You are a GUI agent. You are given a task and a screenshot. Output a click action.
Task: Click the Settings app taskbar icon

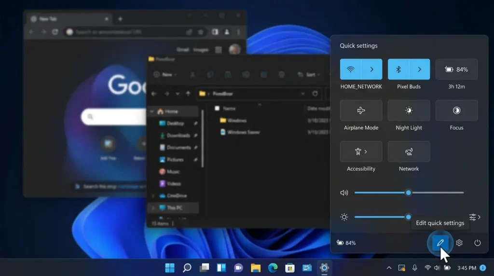tap(324, 268)
